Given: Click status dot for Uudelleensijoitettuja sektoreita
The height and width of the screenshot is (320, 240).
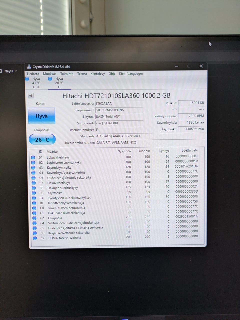Looking at the screenshot, I should point(33,178).
